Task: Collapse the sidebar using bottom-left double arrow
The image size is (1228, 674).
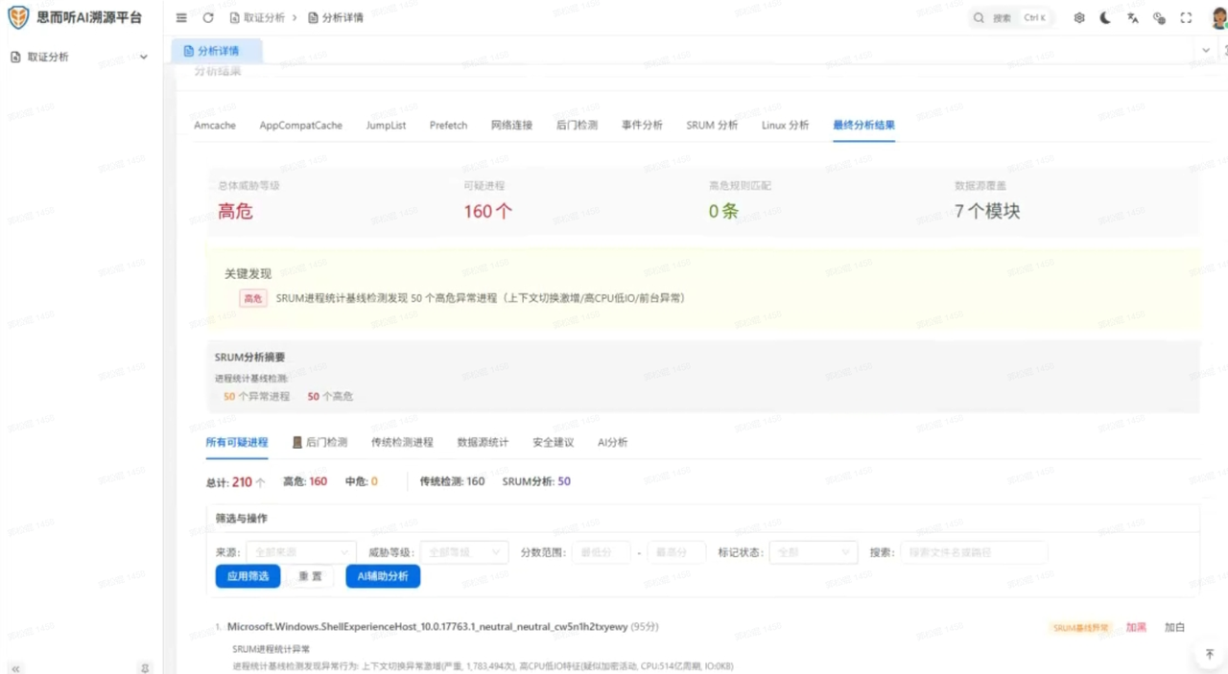Action: coord(15,668)
